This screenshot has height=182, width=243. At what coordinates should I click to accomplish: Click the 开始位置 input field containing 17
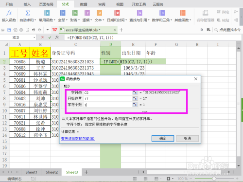point(108,99)
